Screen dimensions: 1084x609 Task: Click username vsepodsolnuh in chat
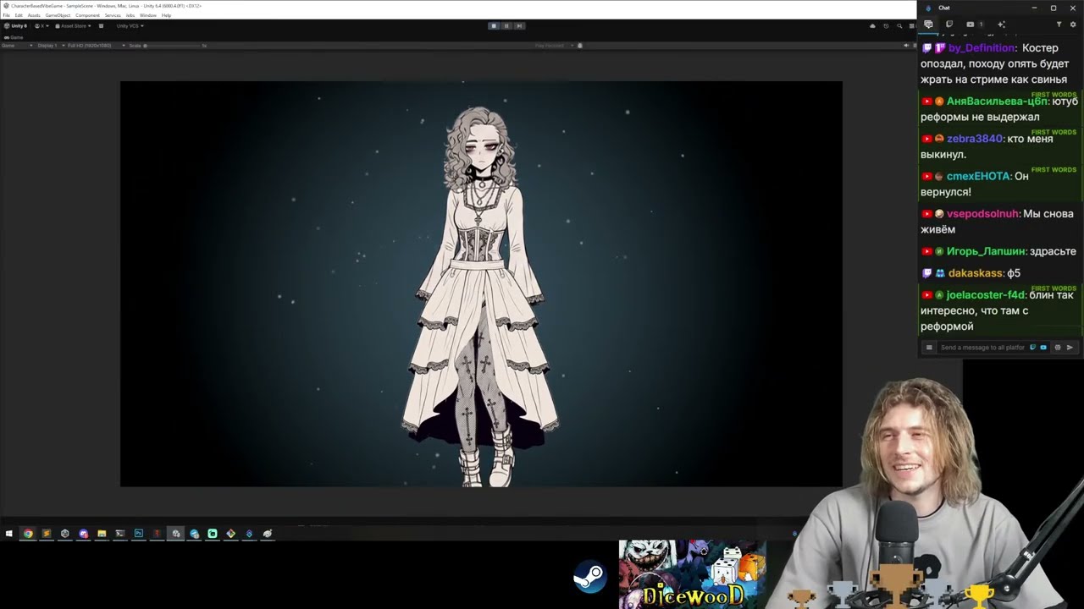(983, 214)
